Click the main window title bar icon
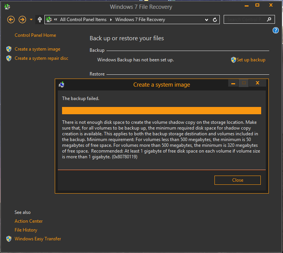 tap(7, 7)
